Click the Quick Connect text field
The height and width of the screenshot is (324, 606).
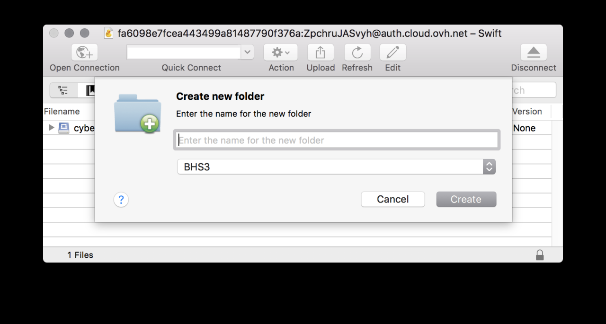pos(184,52)
